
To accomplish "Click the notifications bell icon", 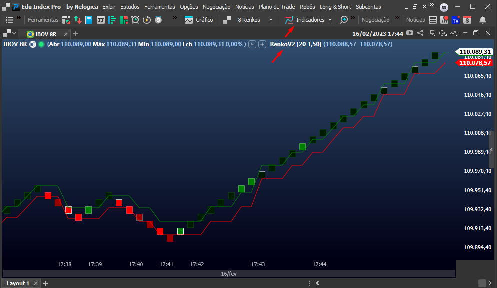I will 483,20.
